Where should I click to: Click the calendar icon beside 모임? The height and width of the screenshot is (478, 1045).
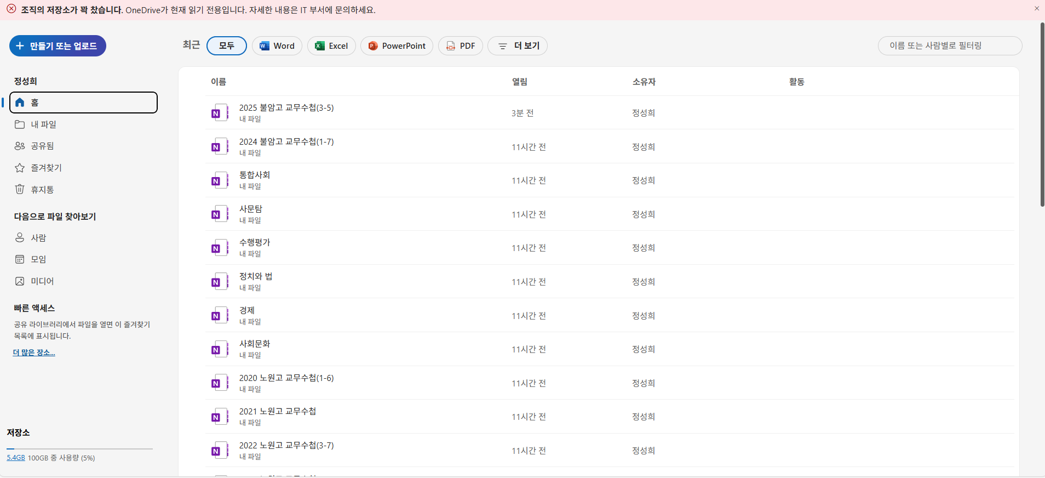click(x=20, y=259)
